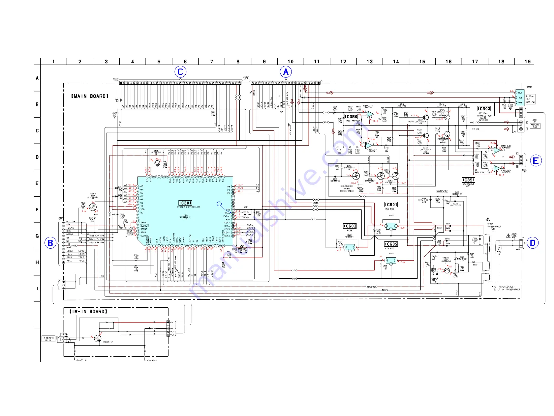The width and height of the screenshot is (554, 416).
Task: Click grid row letter A
Action: click(x=37, y=78)
